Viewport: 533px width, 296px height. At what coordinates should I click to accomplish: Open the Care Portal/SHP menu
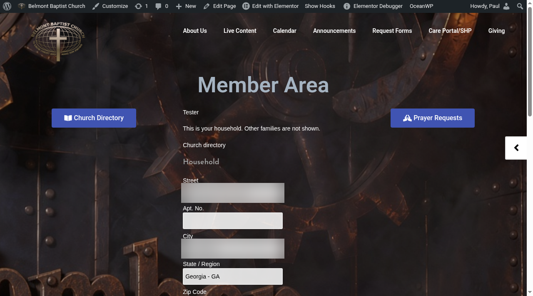click(450, 31)
